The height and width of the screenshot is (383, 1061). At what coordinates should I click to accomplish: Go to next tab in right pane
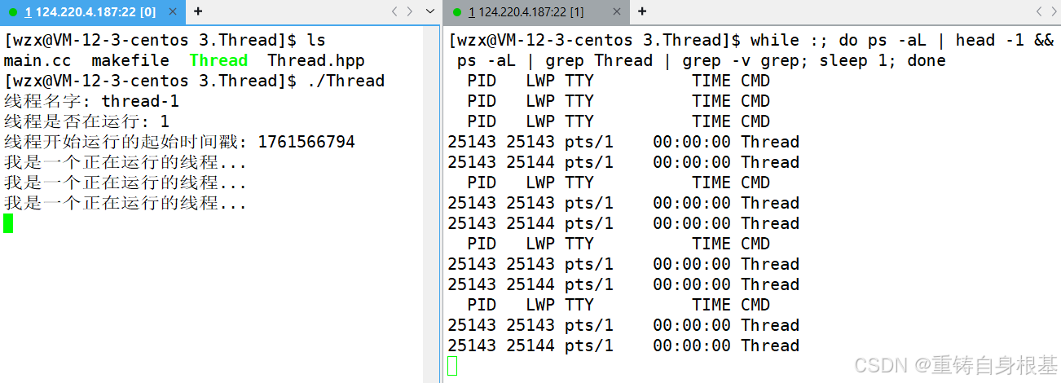coord(1055,11)
